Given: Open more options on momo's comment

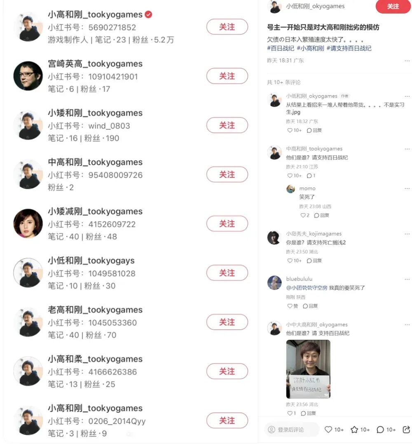Looking at the screenshot, I should click(x=407, y=188).
